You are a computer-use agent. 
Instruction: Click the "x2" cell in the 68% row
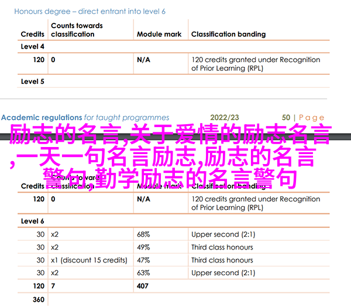[x=54, y=234]
